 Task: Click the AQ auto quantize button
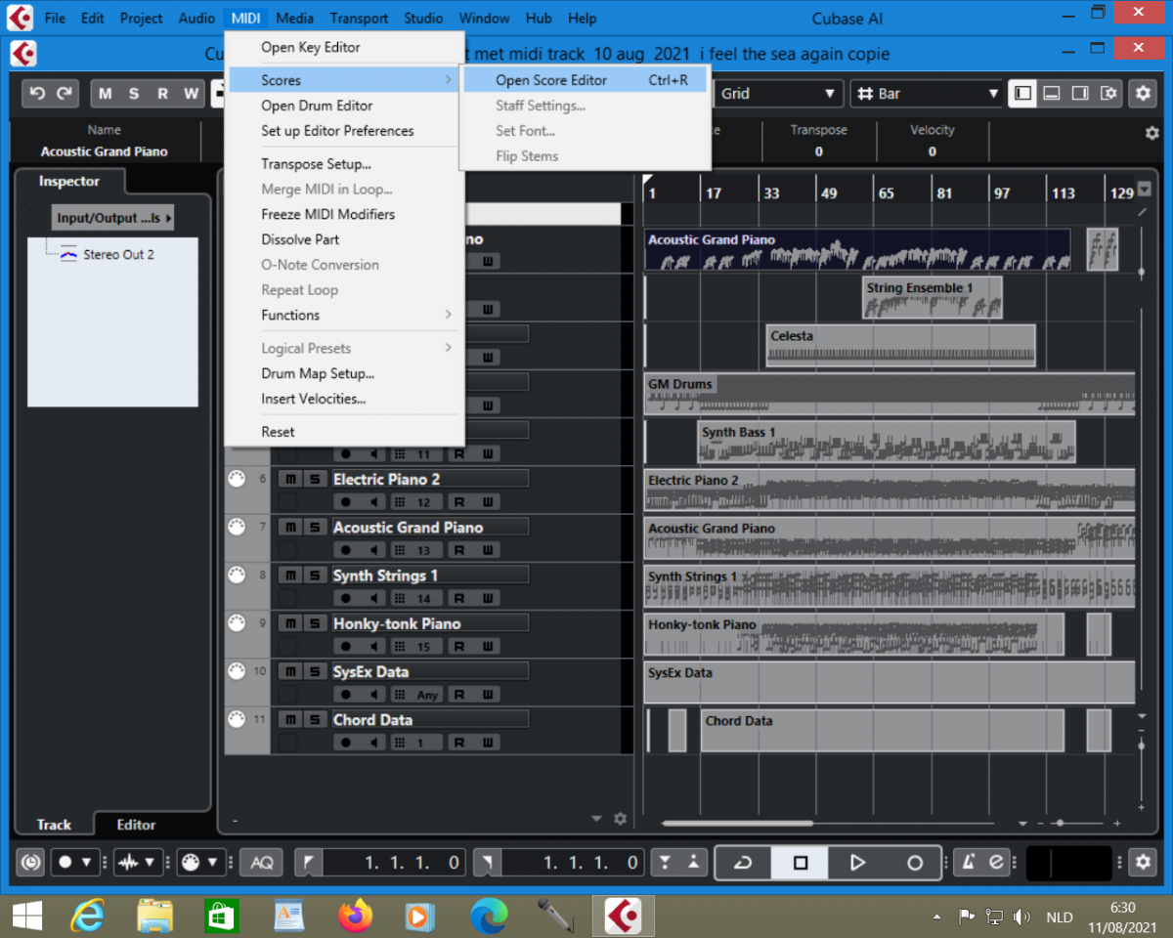click(261, 863)
